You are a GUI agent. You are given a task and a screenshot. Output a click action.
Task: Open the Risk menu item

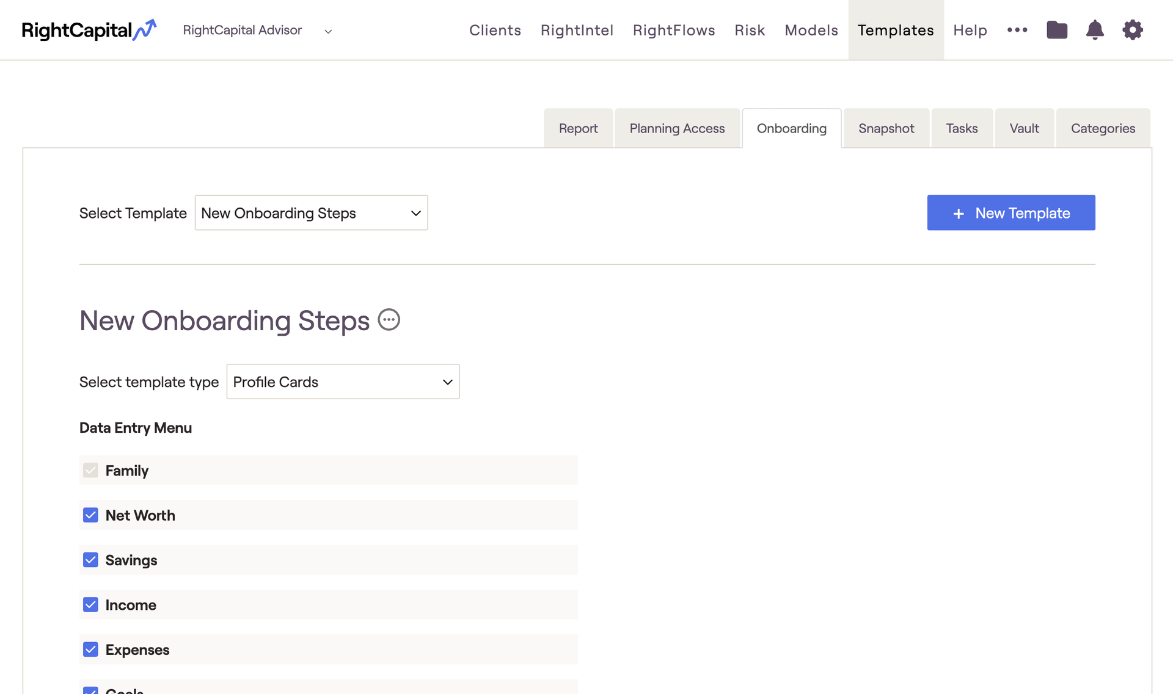click(750, 30)
